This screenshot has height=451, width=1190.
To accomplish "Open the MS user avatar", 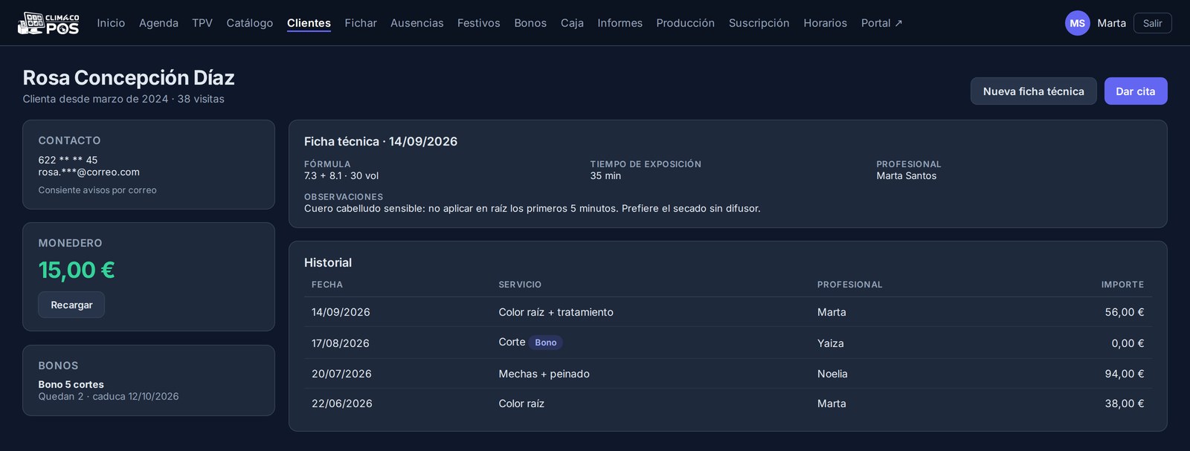I will (1077, 23).
